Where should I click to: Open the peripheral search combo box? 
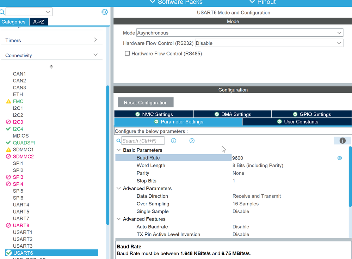pos(29,12)
